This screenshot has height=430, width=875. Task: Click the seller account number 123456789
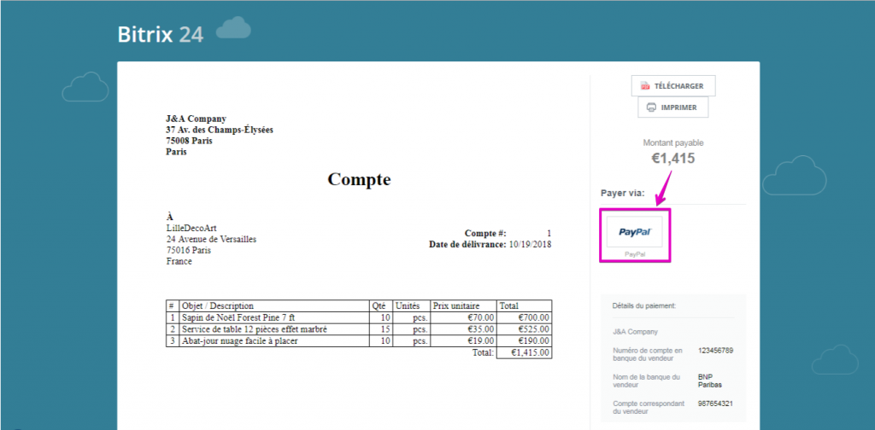[x=715, y=351]
